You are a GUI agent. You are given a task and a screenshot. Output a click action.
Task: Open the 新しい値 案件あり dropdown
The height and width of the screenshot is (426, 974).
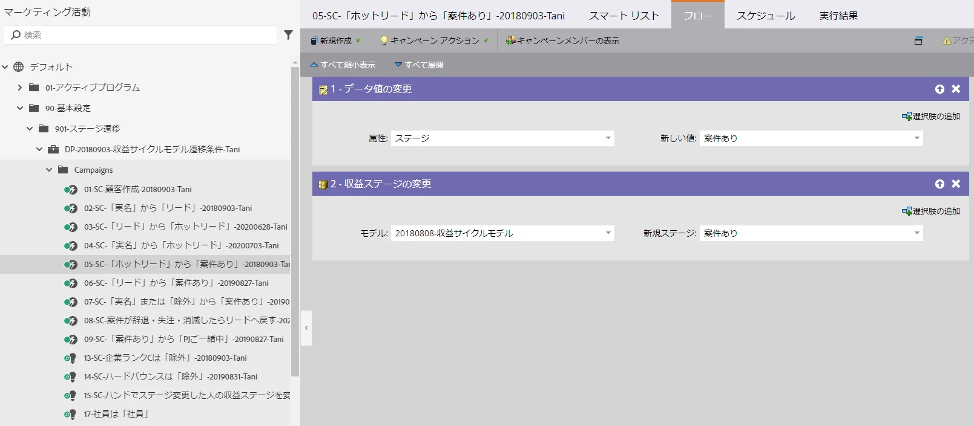point(916,138)
